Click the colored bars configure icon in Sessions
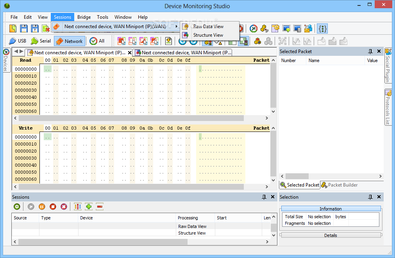Viewport: 395px width, 258px height. pos(78,206)
